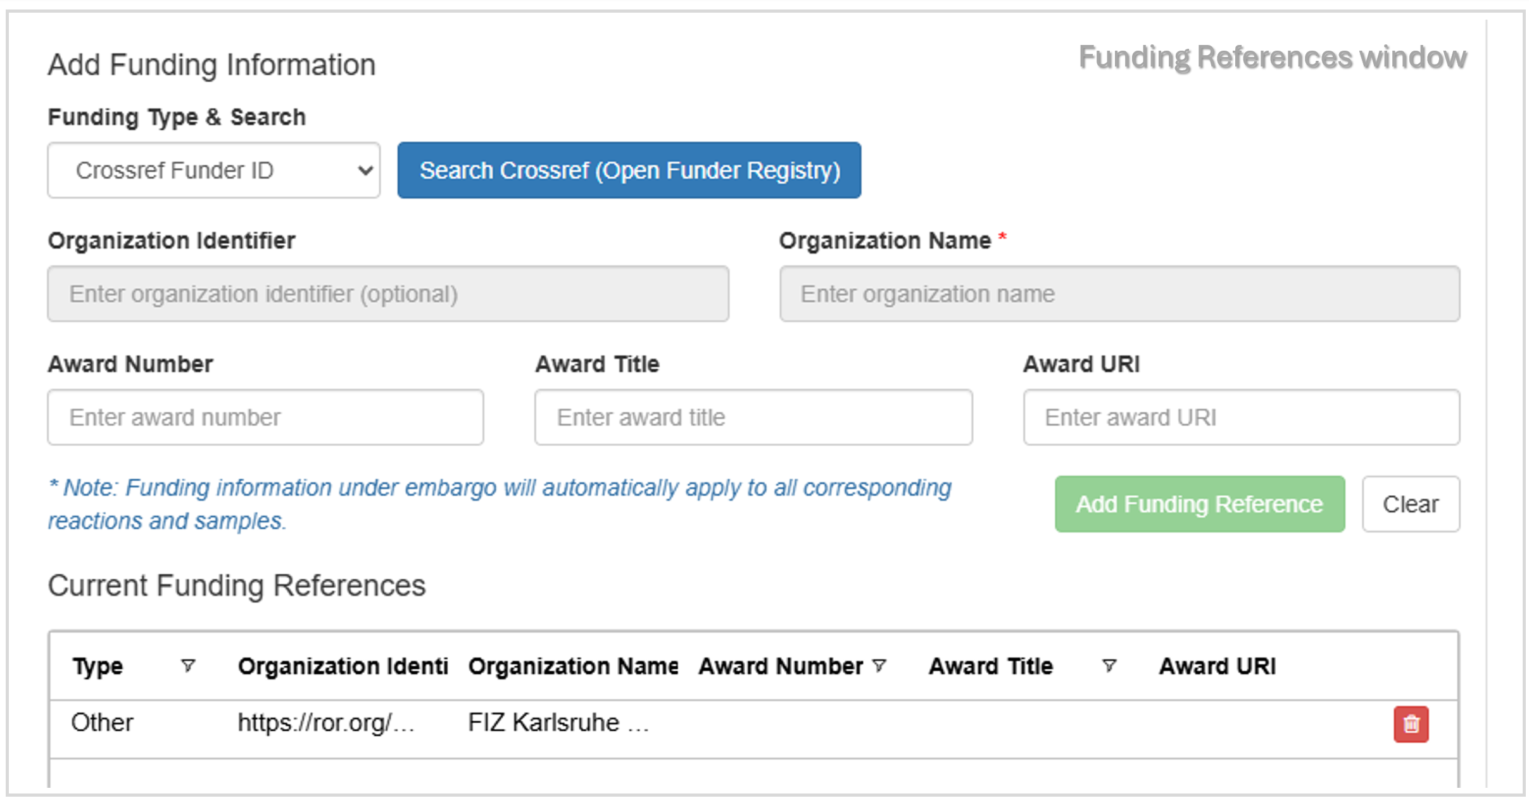Click the Add Funding Reference button
Image resolution: width=1529 pixels, height=803 pixels.
[x=1199, y=504]
